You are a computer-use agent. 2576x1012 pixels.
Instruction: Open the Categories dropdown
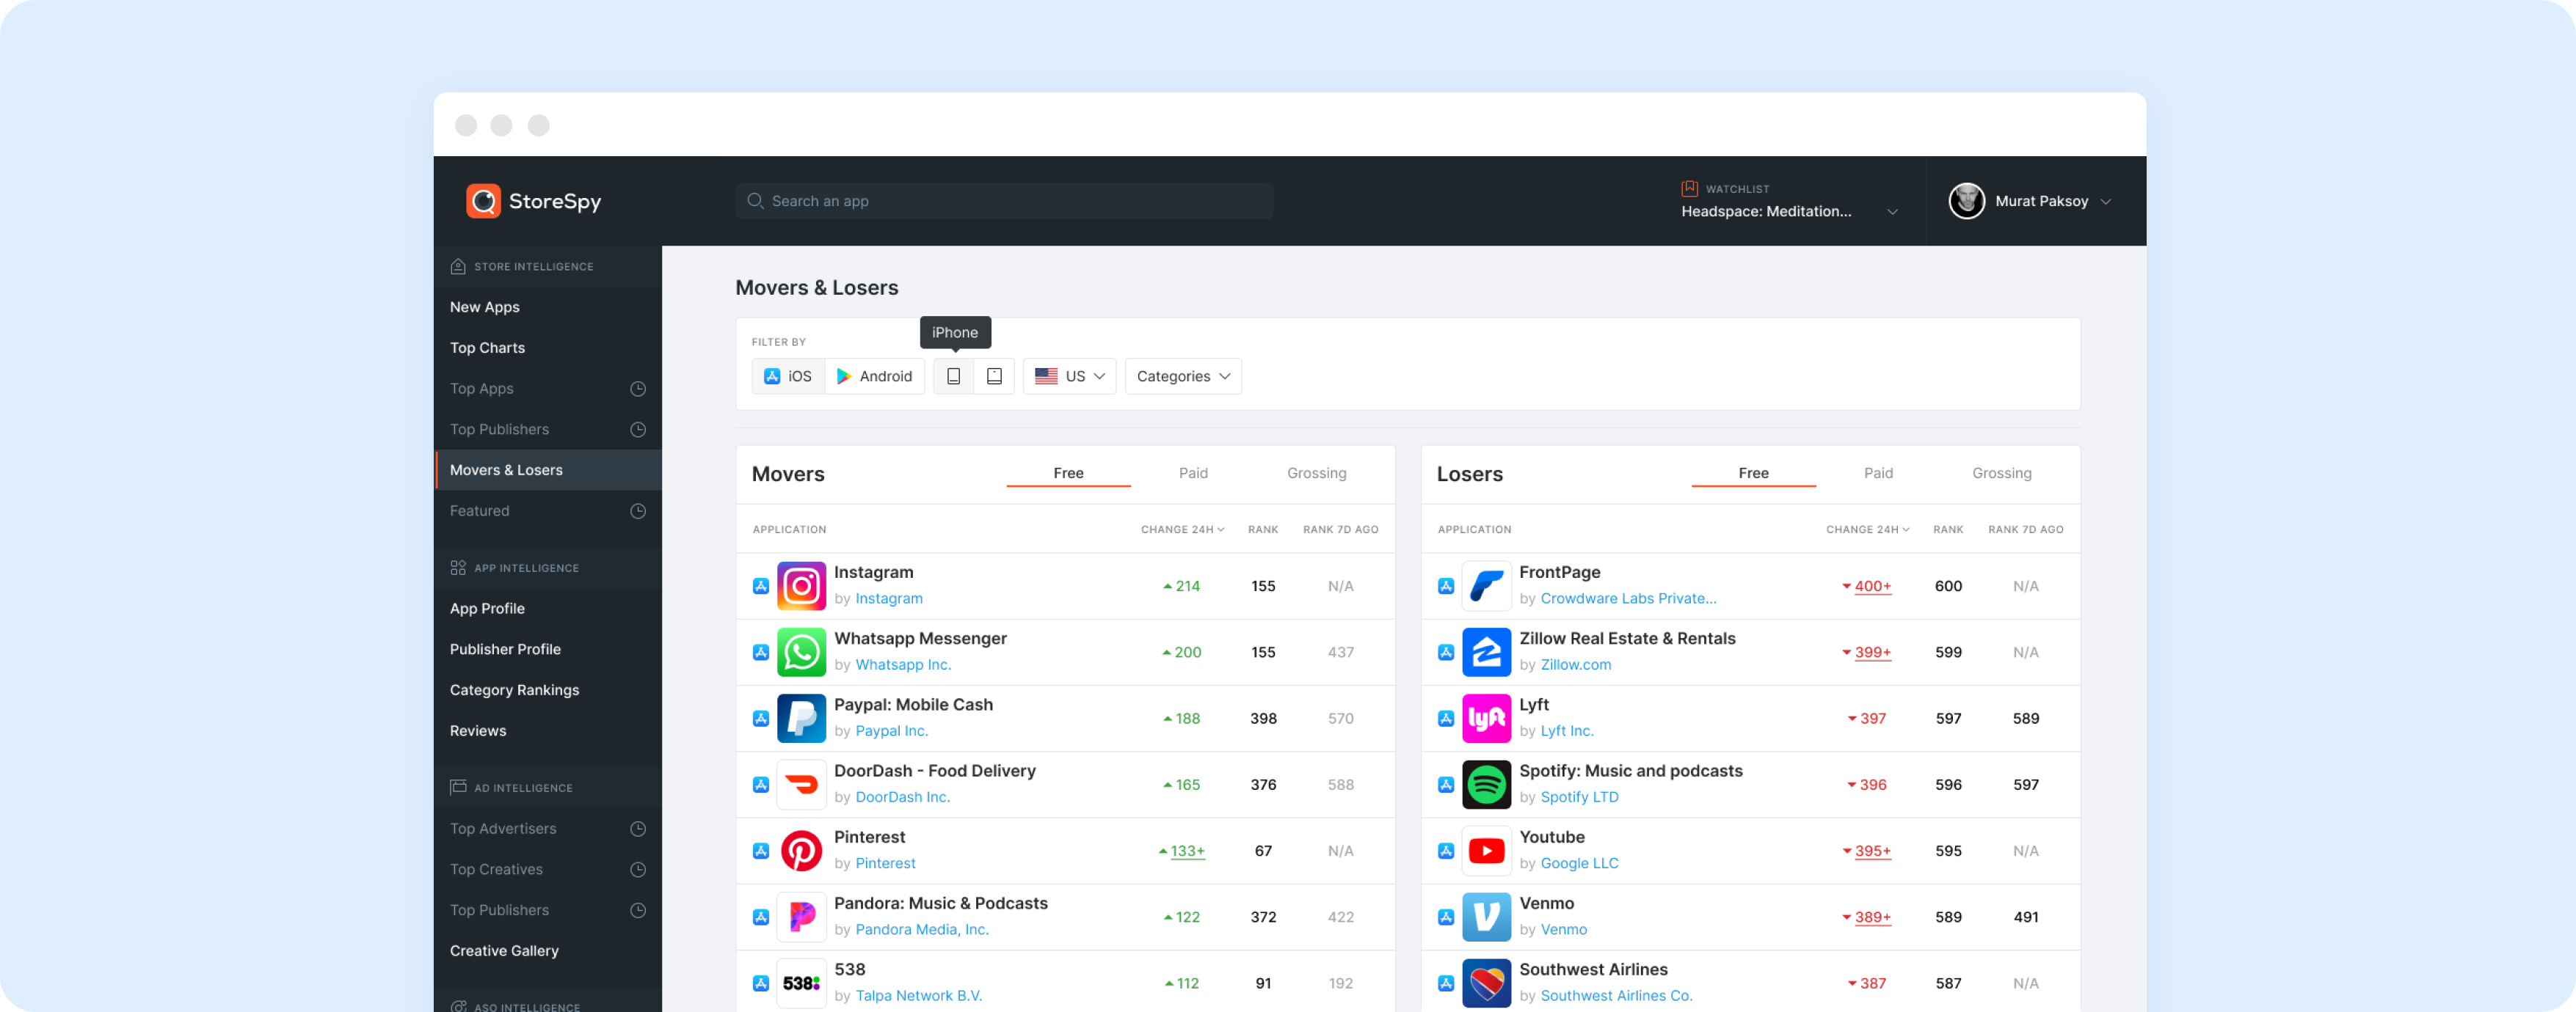[1183, 377]
